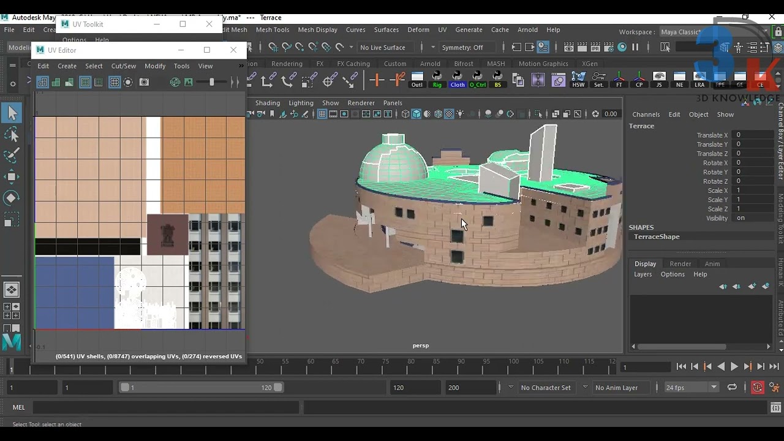784x441 pixels.
Task: Toggle wireframe shell display in UV Editor
Action: [x=42, y=82]
